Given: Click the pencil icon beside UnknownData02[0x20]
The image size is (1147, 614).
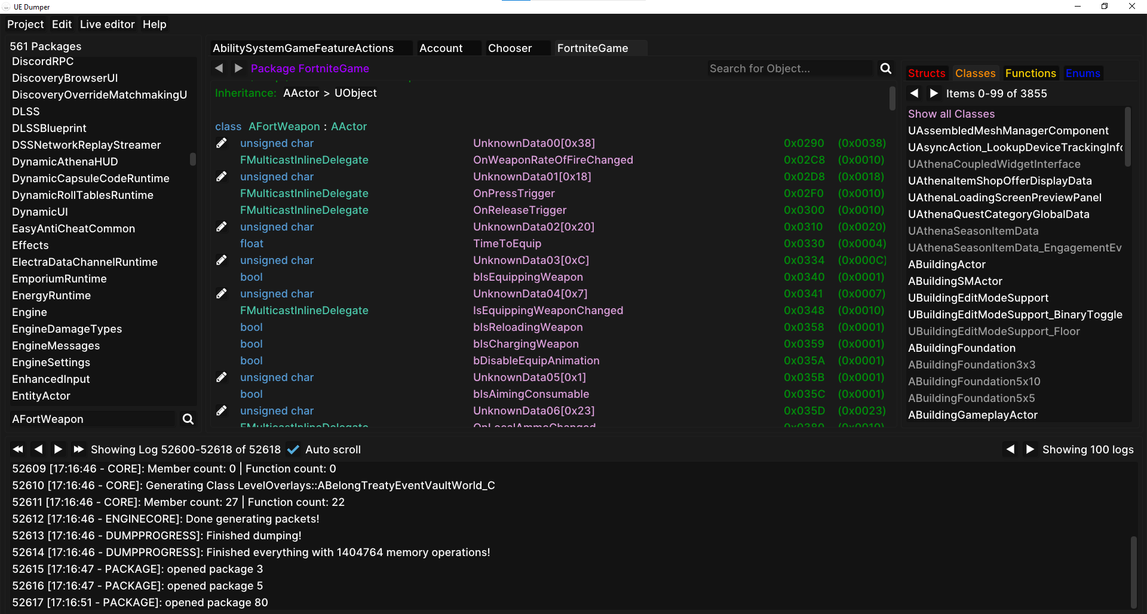Looking at the screenshot, I should [222, 226].
